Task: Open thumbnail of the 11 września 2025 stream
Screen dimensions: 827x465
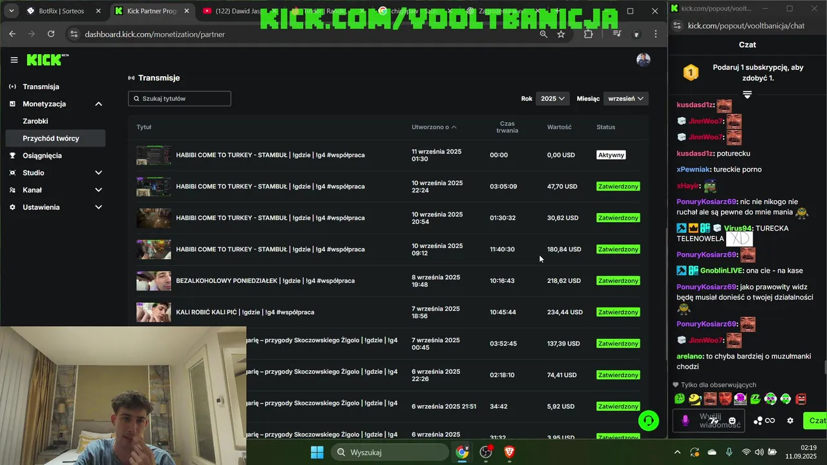Action: [x=154, y=156]
